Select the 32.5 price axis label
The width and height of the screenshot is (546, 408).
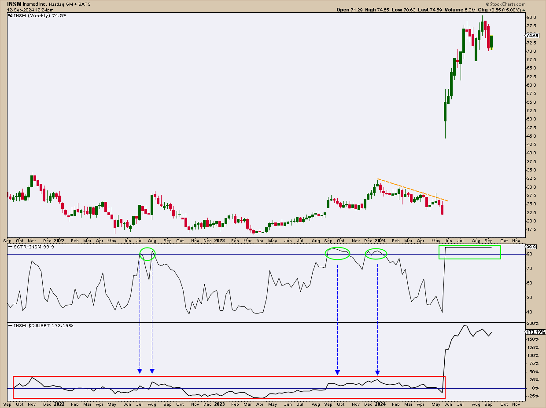coord(531,178)
